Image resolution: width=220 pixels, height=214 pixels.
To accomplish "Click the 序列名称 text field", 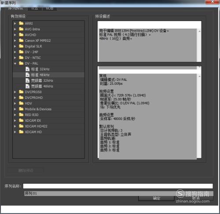I will click(x=118, y=186).
